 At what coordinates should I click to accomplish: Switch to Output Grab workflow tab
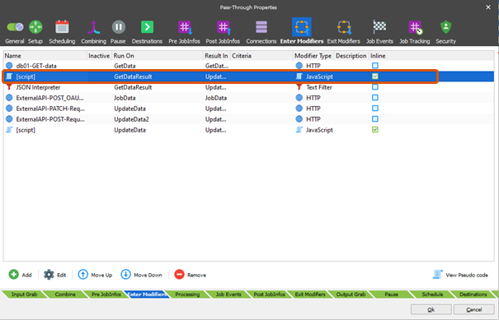351,294
